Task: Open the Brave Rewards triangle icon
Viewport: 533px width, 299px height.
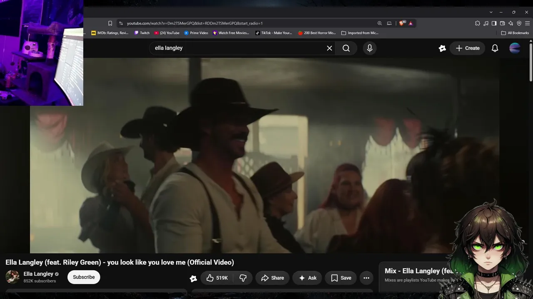Action: point(411,23)
